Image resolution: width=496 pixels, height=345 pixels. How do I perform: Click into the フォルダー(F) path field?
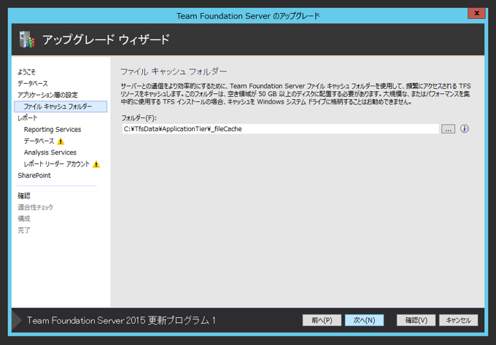[x=281, y=129]
